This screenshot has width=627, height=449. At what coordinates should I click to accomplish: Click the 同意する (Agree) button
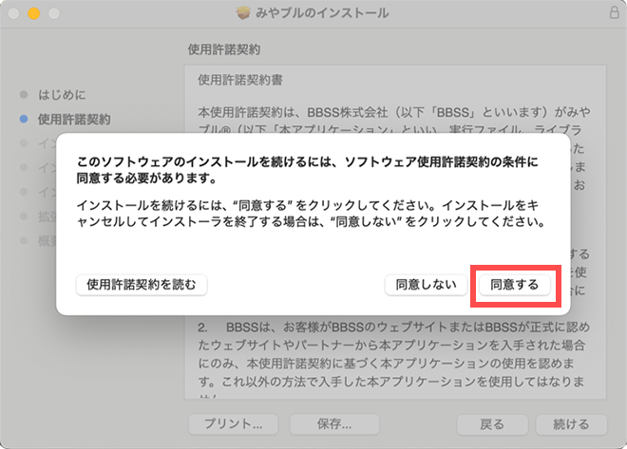(x=514, y=284)
